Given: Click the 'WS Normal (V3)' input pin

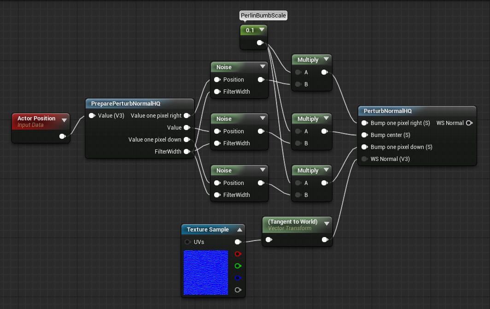Looking at the screenshot, I should pos(364,159).
